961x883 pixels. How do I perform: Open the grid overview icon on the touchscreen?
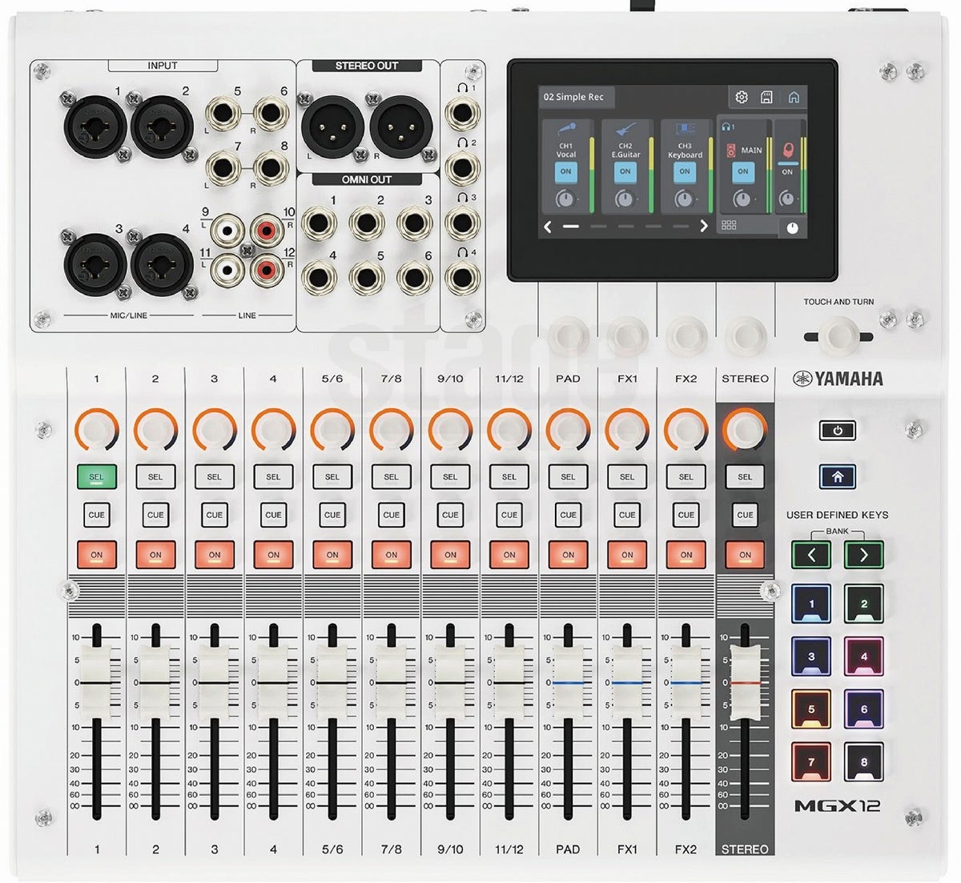(729, 226)
